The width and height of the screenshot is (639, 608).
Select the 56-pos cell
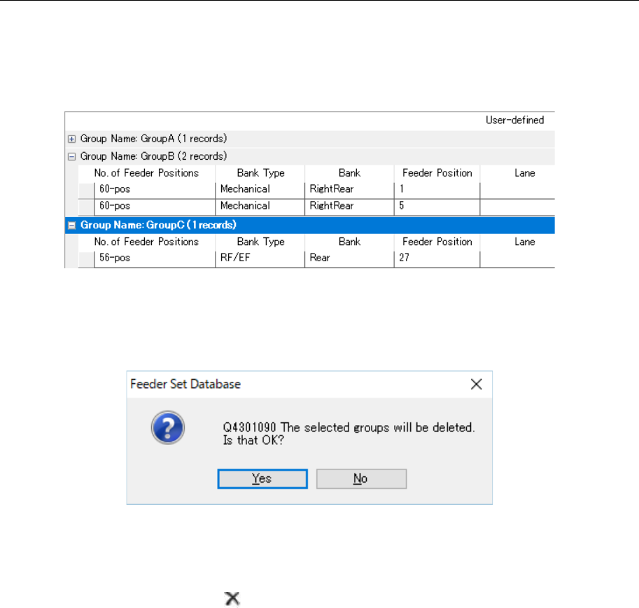(x=155, y=259)
